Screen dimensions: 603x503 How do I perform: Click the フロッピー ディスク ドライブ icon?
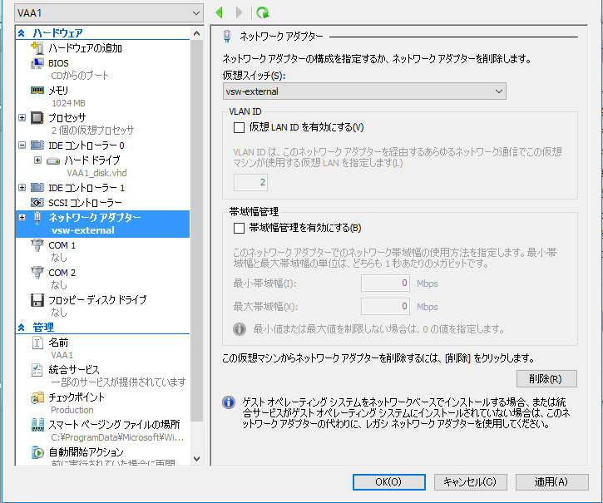[37, 300]
